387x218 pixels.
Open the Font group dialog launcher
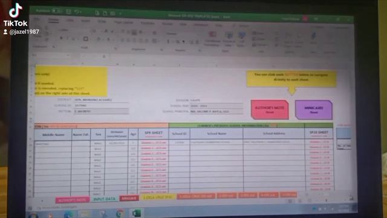115,48
